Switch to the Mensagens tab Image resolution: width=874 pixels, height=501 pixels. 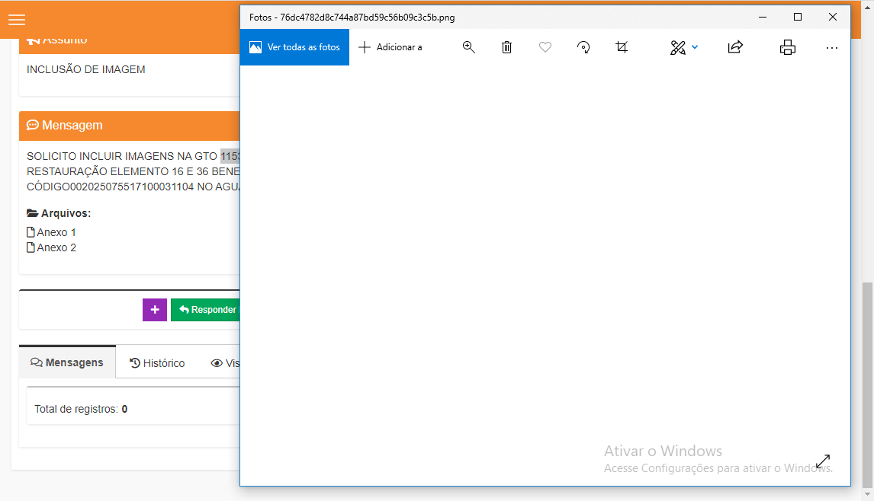pyautogui.click(x=67, y=363)
